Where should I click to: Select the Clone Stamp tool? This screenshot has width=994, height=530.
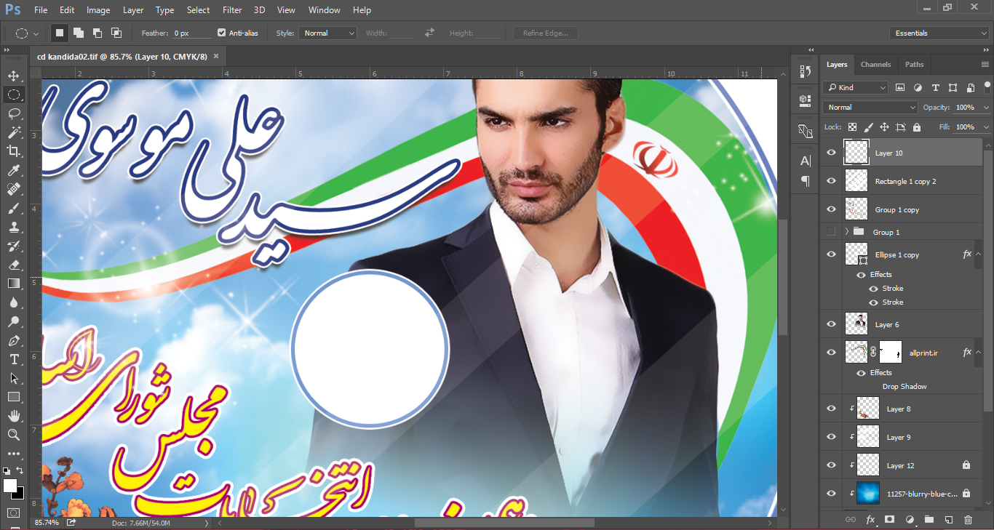(14, 227)
